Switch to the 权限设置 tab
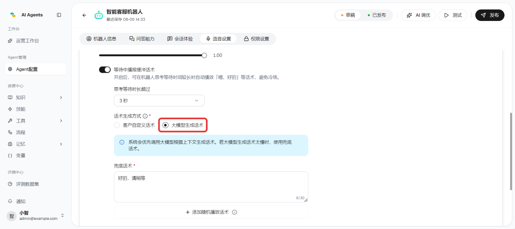 (256, 39)
